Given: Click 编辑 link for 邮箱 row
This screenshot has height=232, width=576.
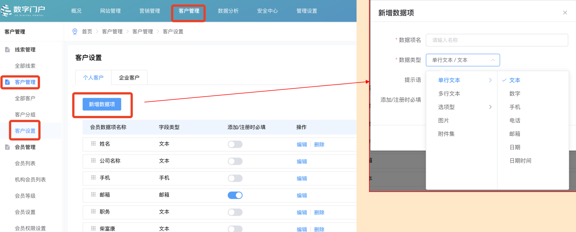Looking at the screenshot, I should pos(302,196).
